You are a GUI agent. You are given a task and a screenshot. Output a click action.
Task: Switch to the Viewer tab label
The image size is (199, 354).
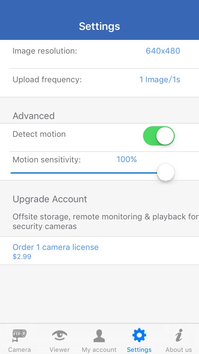[59, 350]
